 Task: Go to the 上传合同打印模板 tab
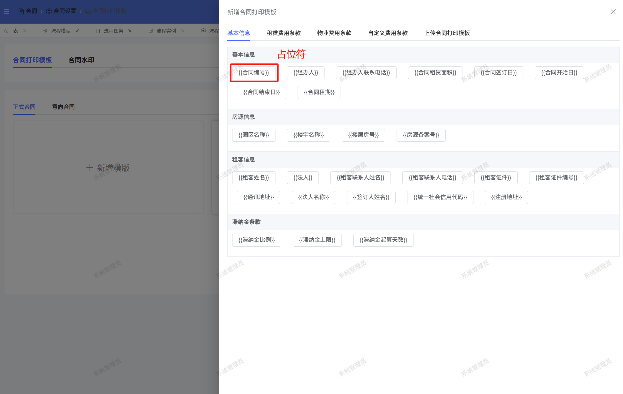pyautogui.click(x=447, y=33)
